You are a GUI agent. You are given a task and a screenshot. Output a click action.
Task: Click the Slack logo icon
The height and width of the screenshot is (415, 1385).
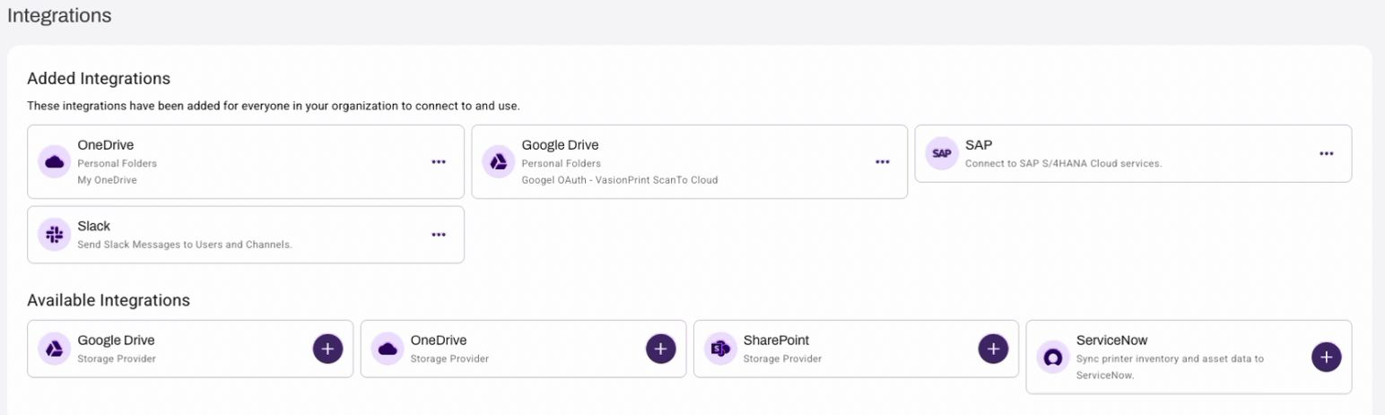(x=54, y=235)
